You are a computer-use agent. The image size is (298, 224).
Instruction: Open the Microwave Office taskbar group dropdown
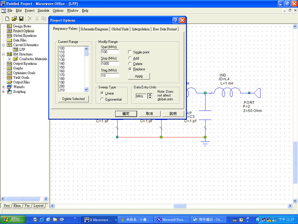coord(116,220)
